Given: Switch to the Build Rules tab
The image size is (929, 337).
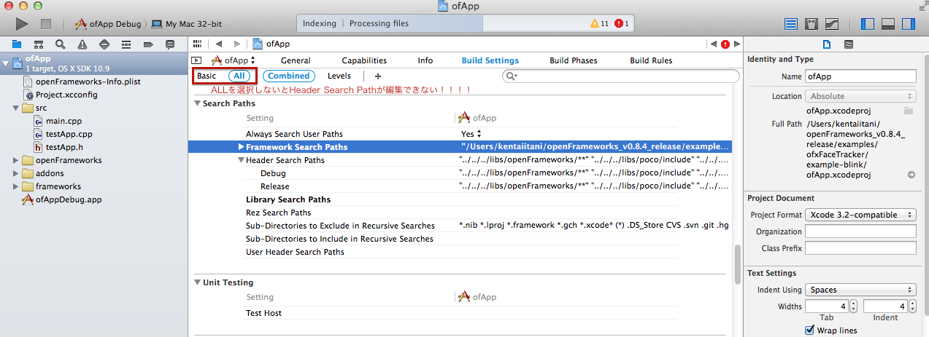Looking at the screenshot, I should (652, 60).
